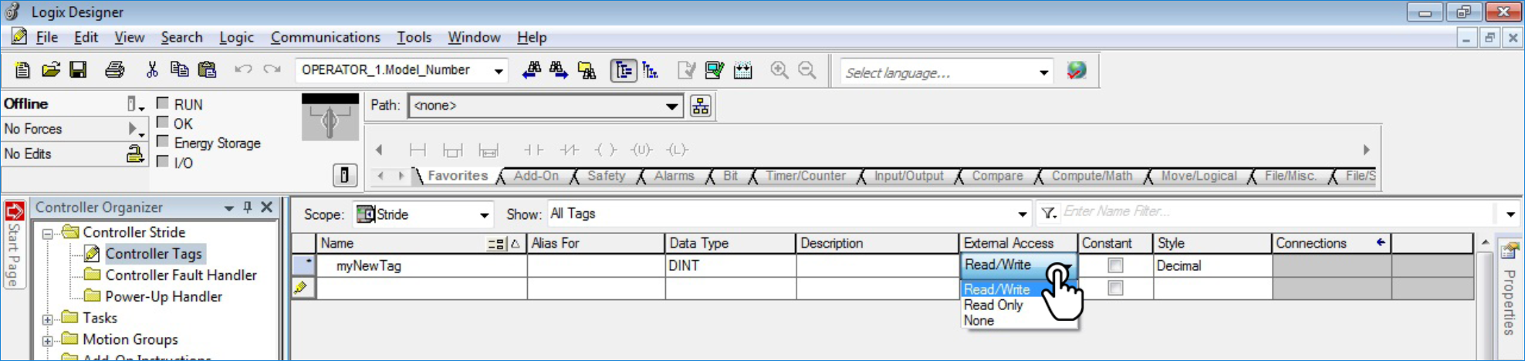Toggle the Constant checkbox in the empty row
This screenshot has width=1525, height=361.
(1115, 288)
